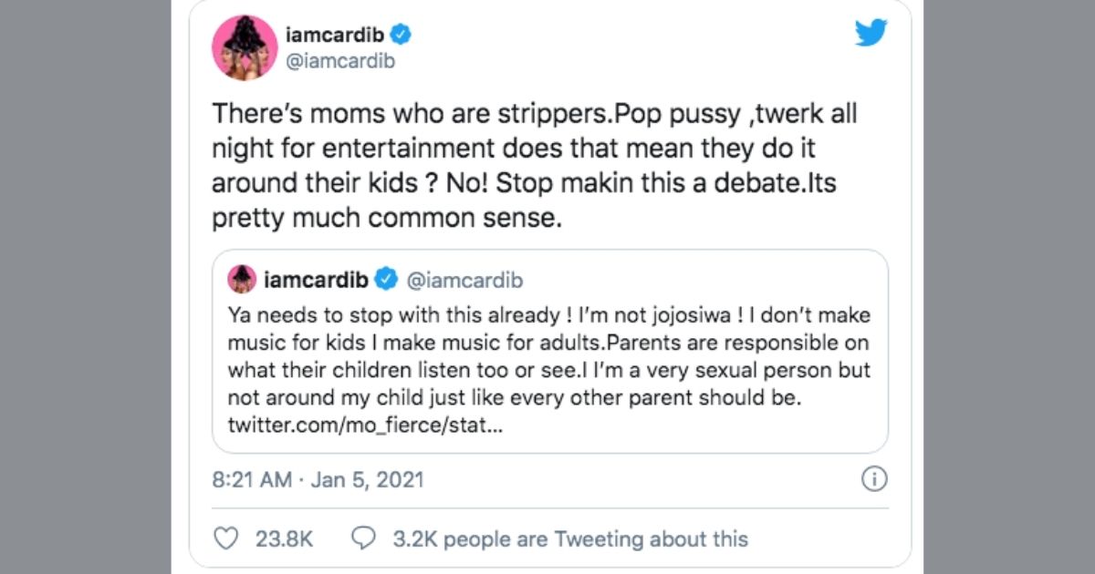
Task: Click the reply speech bubble icon
Action: tap(364, 538)
